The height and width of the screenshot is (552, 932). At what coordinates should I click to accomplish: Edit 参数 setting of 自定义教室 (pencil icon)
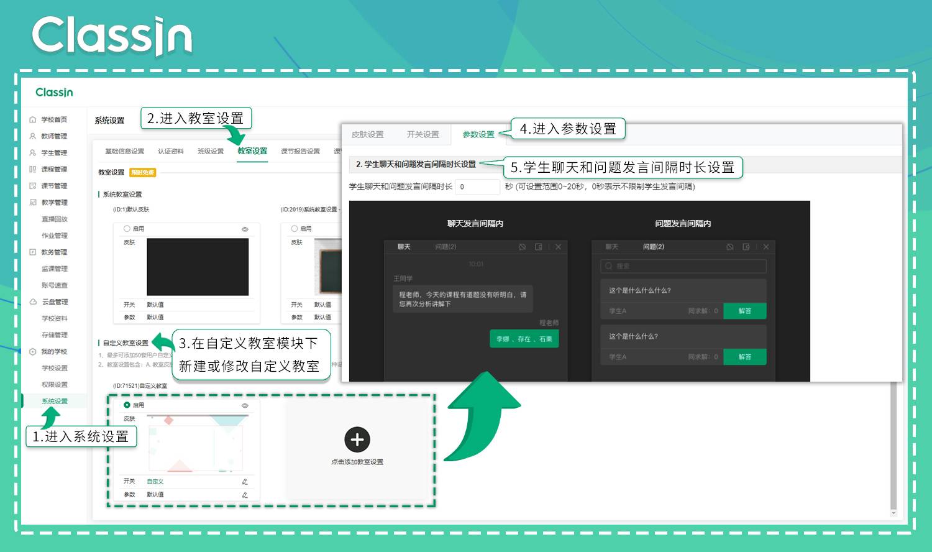point(245,495)
